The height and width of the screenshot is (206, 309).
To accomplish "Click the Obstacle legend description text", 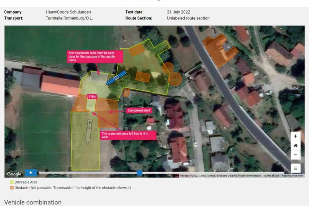I will [x=73, y=188].
